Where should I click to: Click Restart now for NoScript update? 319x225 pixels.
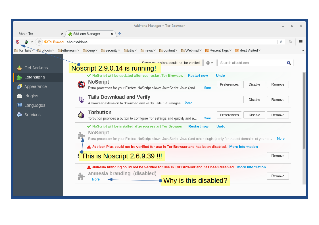198,75
